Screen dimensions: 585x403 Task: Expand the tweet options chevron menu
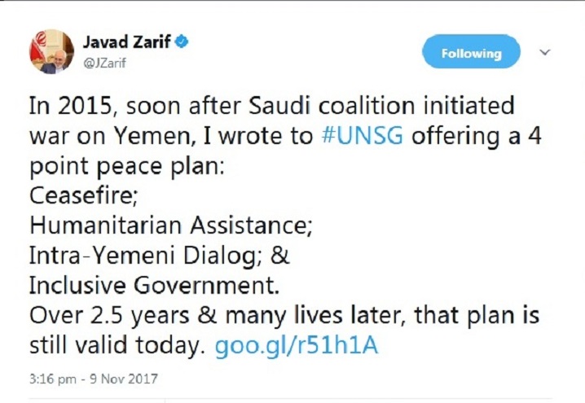click(546, 52)
